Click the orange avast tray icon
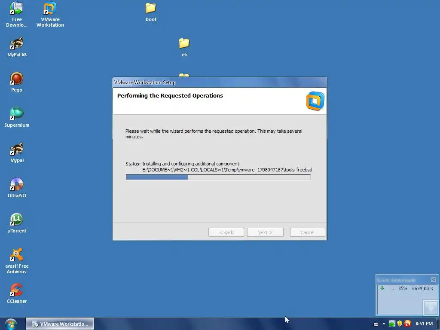 [408, 324]
